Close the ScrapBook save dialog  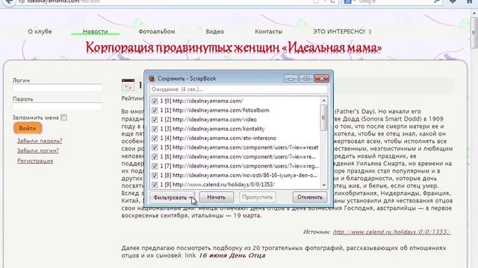[322, 79]
